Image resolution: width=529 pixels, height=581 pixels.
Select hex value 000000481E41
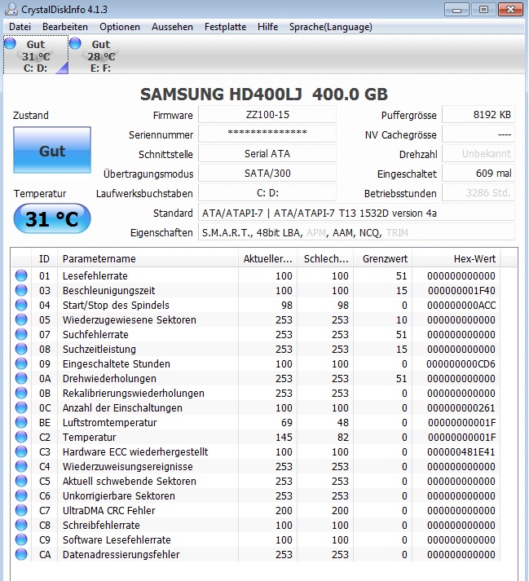coord(461,451)
